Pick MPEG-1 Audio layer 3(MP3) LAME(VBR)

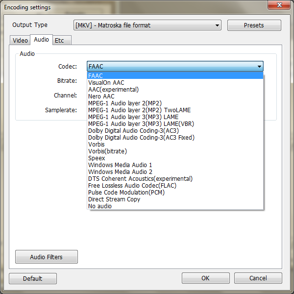point(175,124)
